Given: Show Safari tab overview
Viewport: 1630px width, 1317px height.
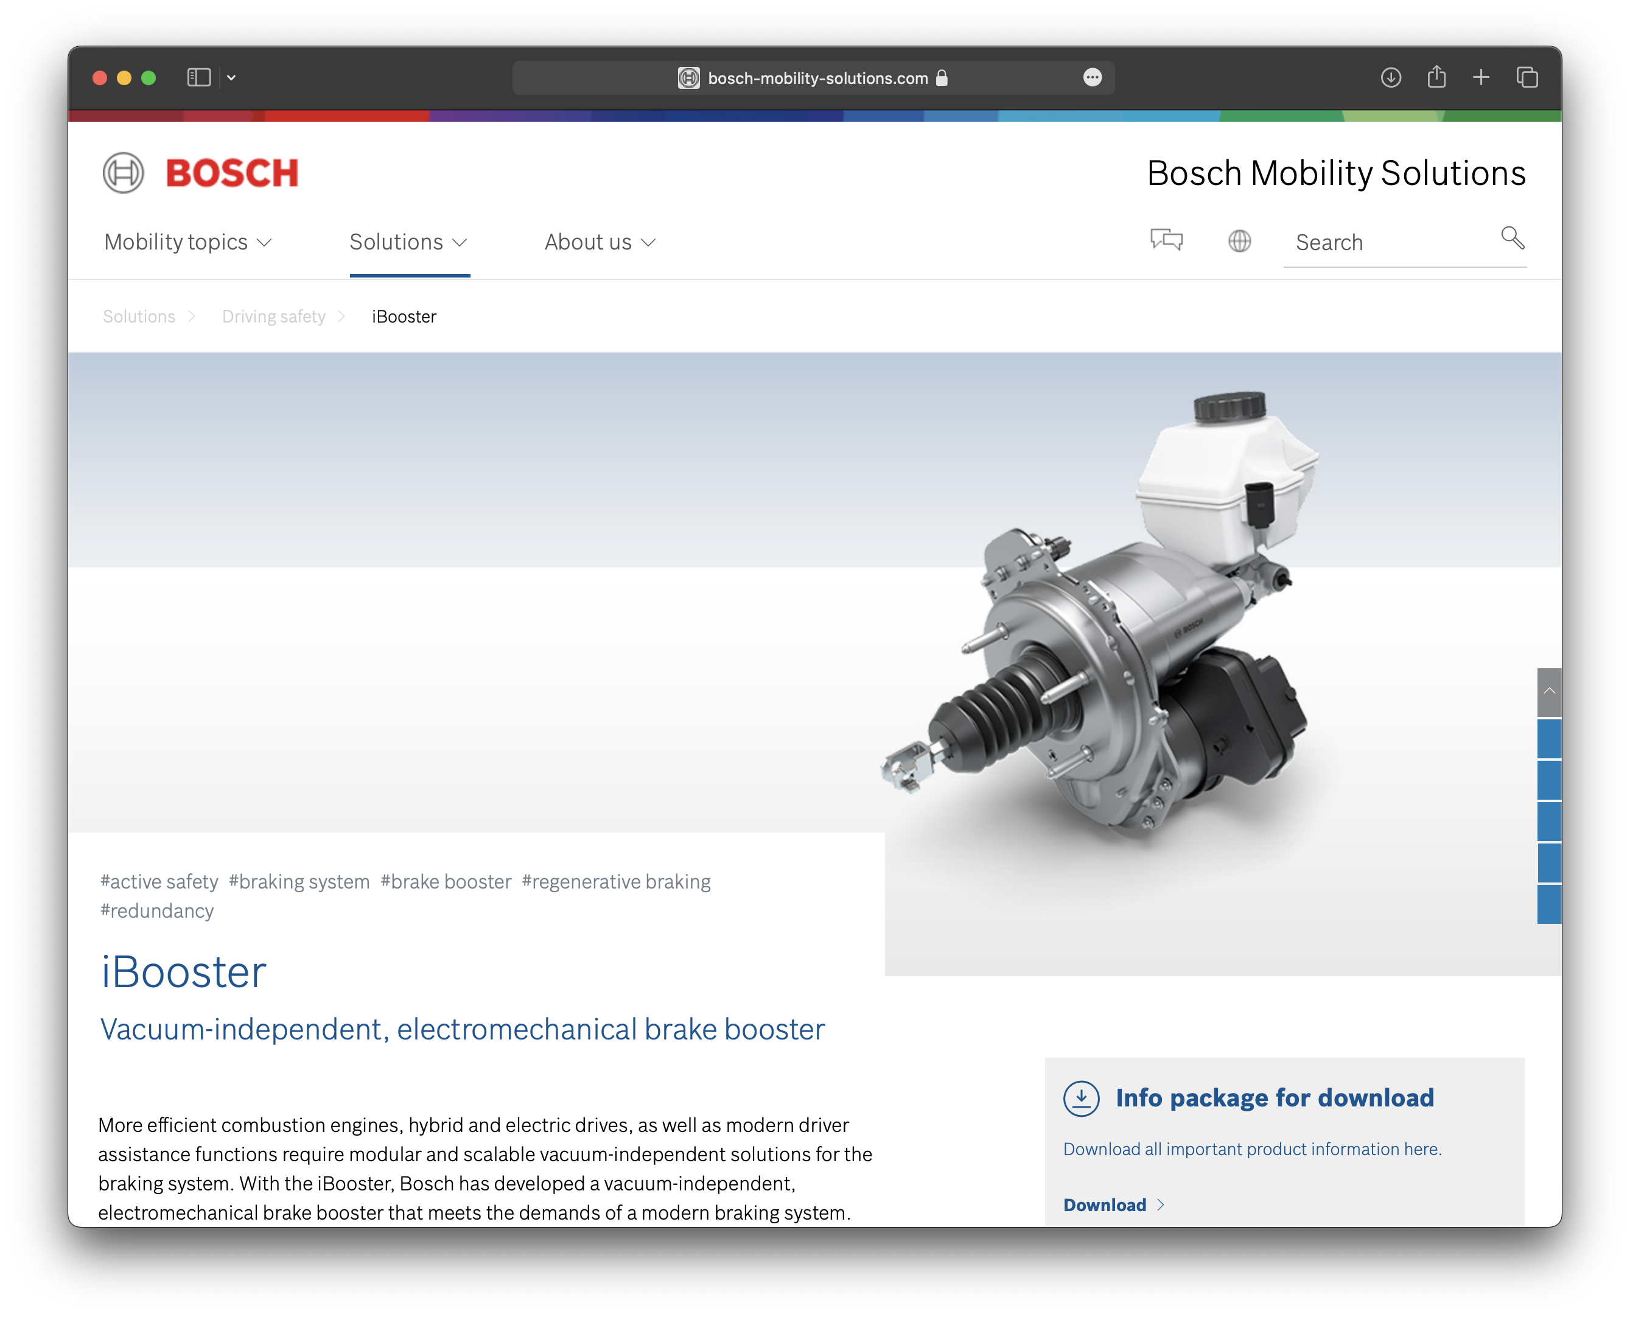Looking at the screenshot, I should point(1527,77).
